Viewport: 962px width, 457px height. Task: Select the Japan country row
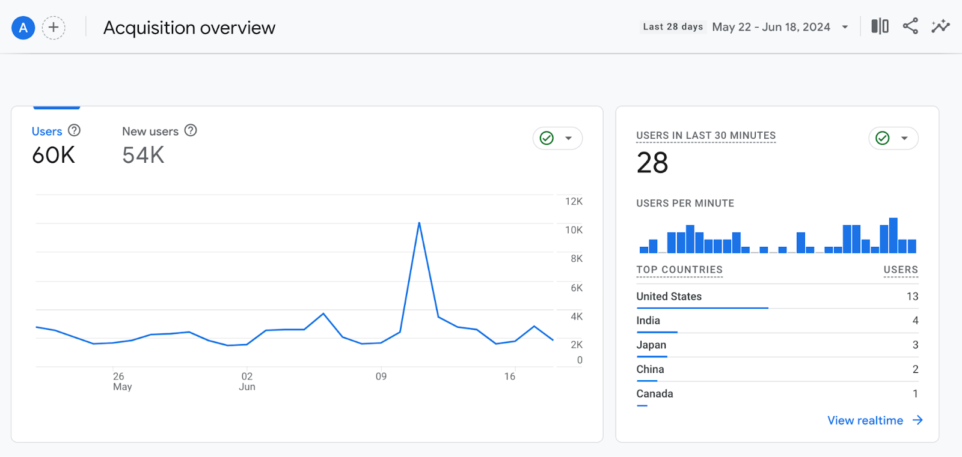[x=777, y=345]
